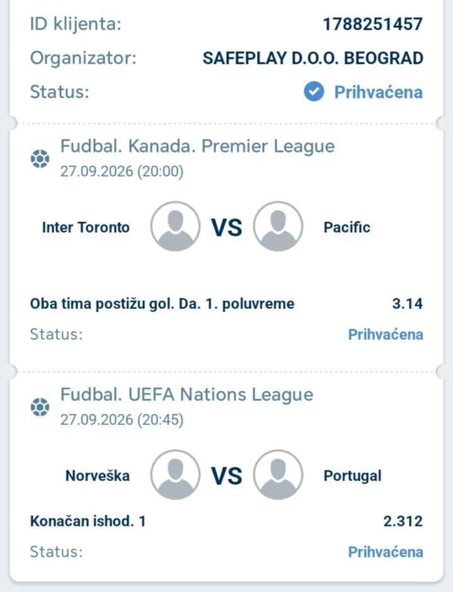
Task: Click the VS label between Norveška and Portugal
Action: 226,476
